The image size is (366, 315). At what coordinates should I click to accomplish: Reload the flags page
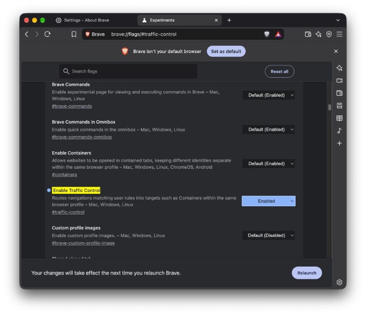pos(48,34)
